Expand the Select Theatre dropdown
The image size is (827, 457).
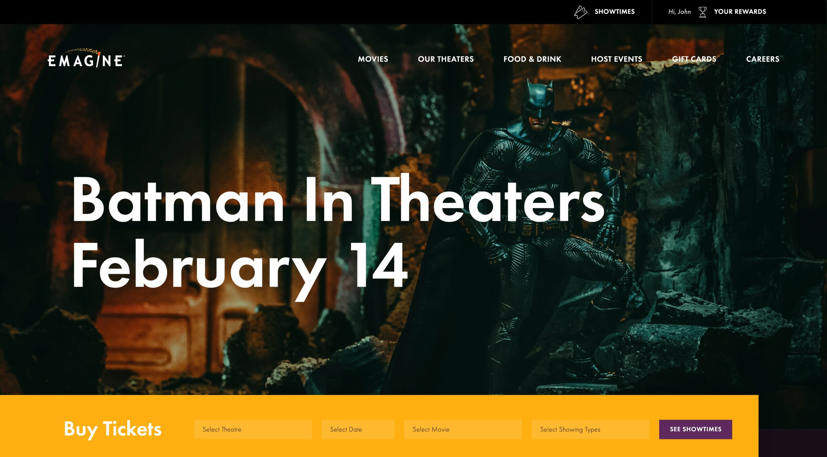(x=253, y=429)
